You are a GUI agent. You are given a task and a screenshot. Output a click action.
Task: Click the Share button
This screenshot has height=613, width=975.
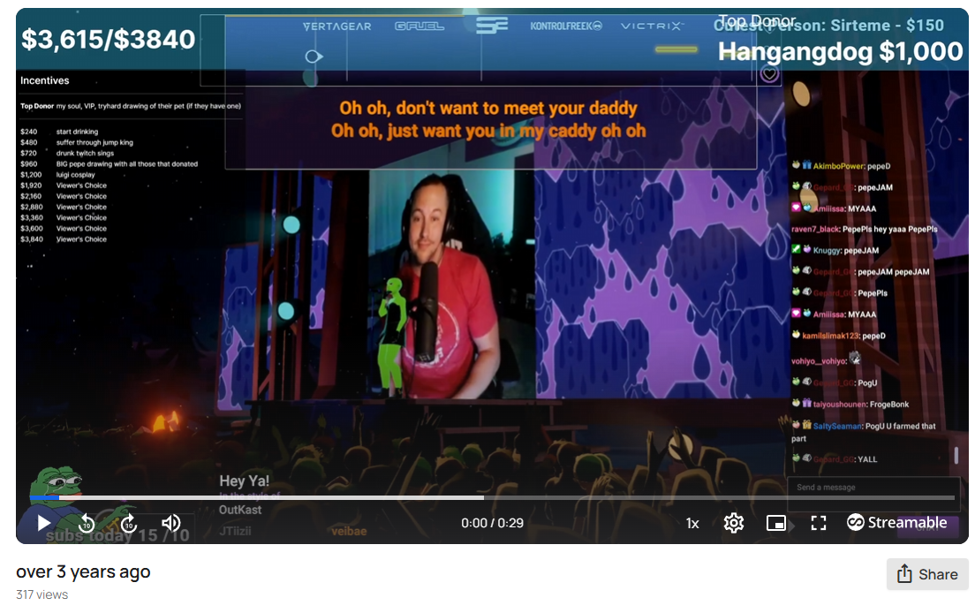(927, 574)
